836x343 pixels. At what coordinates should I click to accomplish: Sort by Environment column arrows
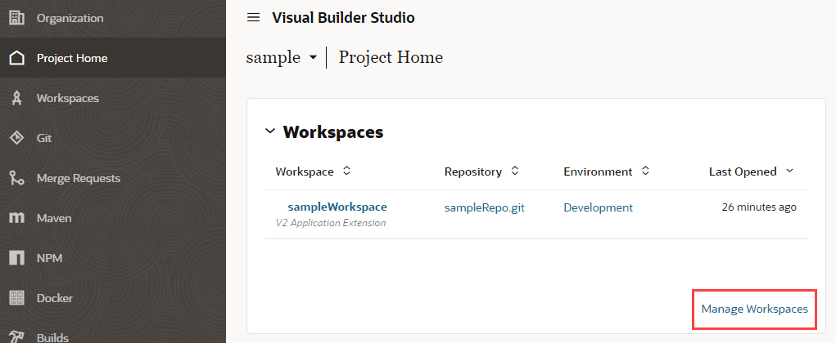click(x=645, y=171)
